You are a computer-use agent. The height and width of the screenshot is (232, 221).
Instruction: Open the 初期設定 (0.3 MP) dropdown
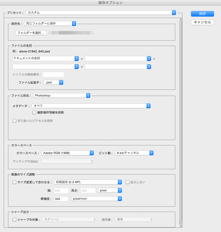coord(88,182)
